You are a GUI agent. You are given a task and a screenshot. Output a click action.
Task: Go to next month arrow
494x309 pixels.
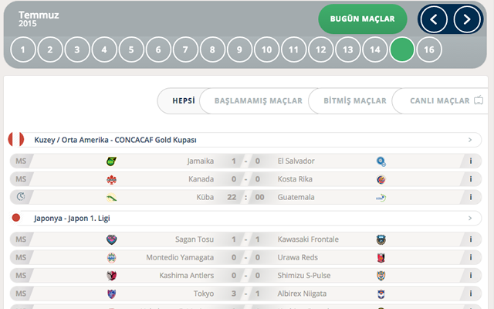(x=466, y=19)
